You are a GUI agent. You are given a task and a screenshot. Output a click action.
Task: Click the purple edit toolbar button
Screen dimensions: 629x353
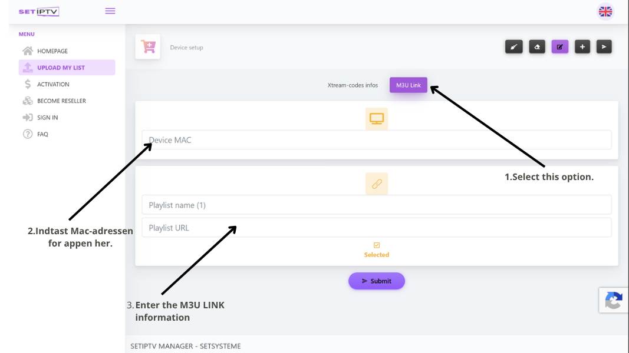(x=560, y=47)
